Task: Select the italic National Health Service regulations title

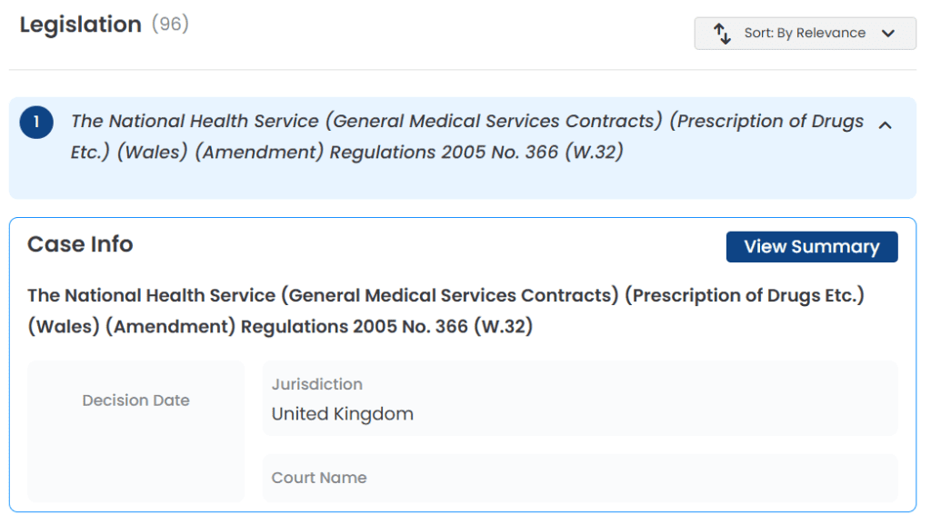Action: pyautogui.click(x=466, y=136)
